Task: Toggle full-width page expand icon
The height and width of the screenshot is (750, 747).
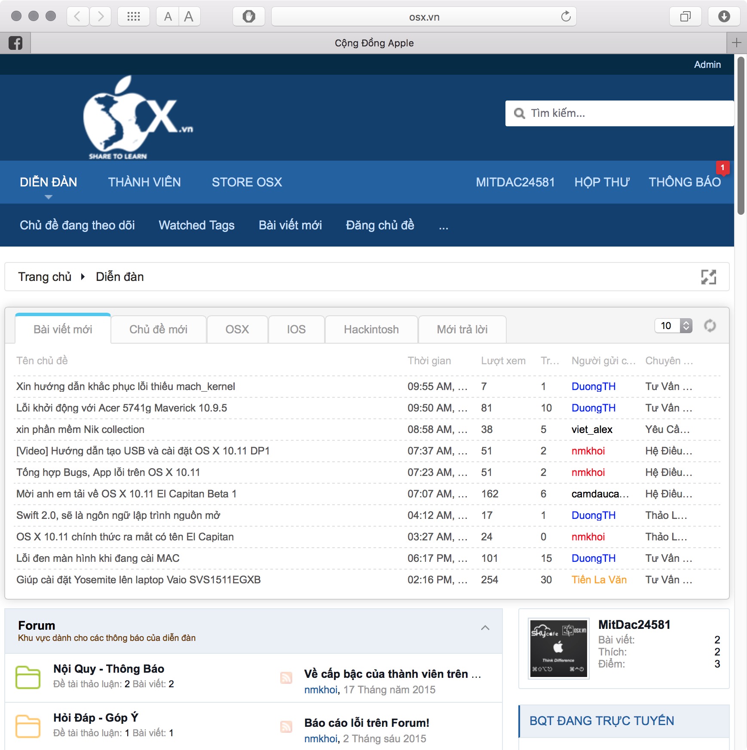Action: tap(708, 277)
